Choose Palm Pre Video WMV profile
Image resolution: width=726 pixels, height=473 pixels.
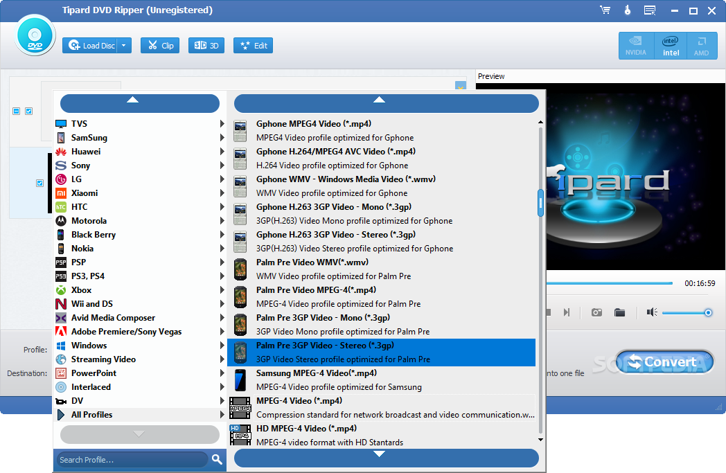(381, 269)
